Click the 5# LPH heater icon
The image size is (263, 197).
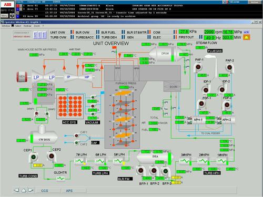tap(119, 161)
